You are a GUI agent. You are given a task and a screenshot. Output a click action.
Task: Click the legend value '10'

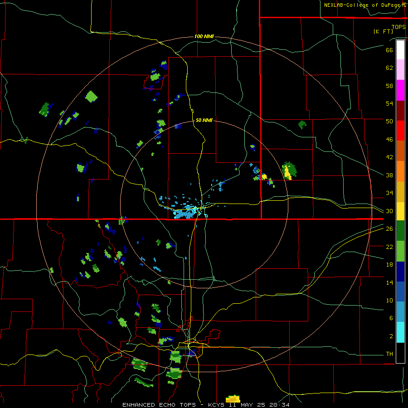[389, 300]
